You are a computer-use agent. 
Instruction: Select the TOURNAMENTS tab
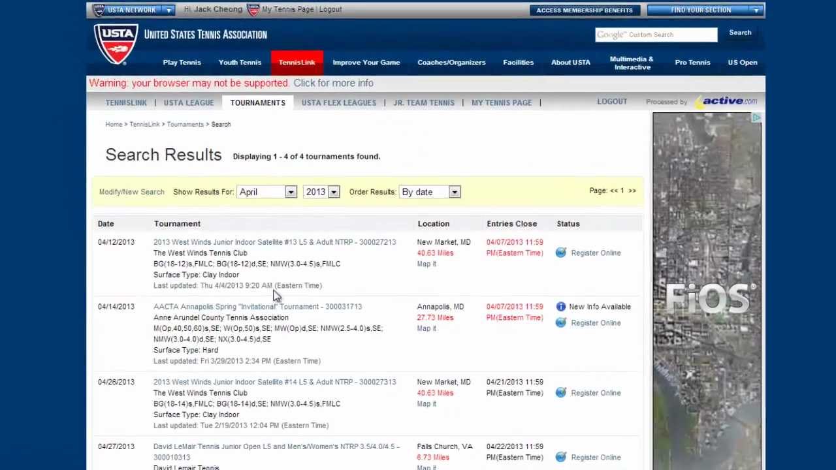click(257, 102)
